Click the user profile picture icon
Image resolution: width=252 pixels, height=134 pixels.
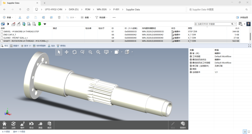coord(249,24)
